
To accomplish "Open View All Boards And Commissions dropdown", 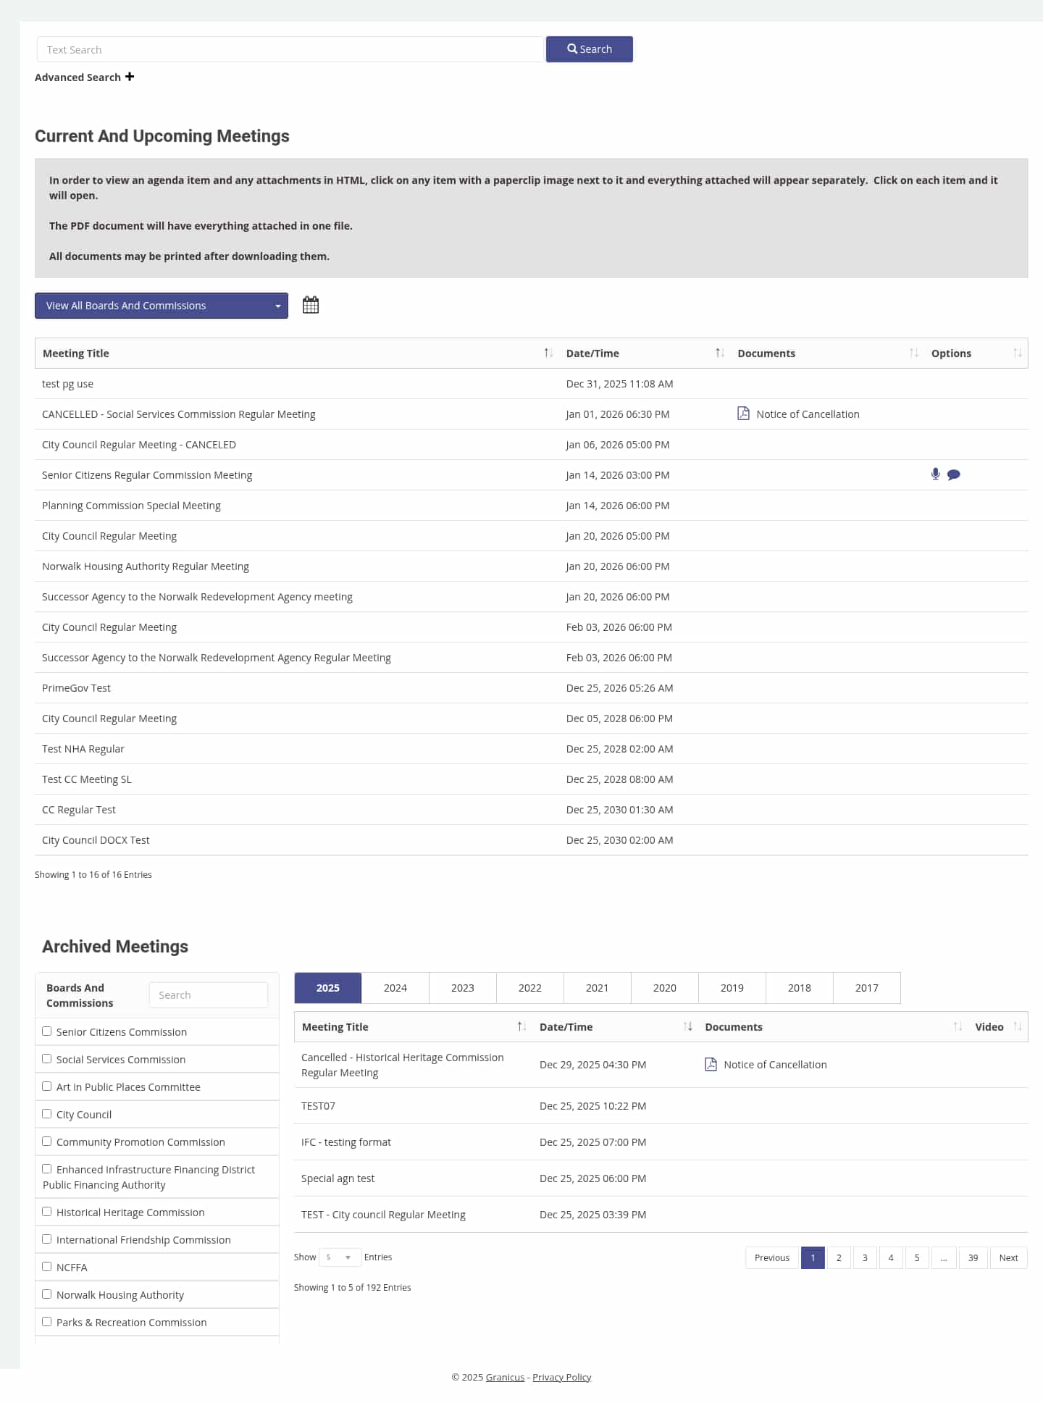I will (x=162, y=306).
